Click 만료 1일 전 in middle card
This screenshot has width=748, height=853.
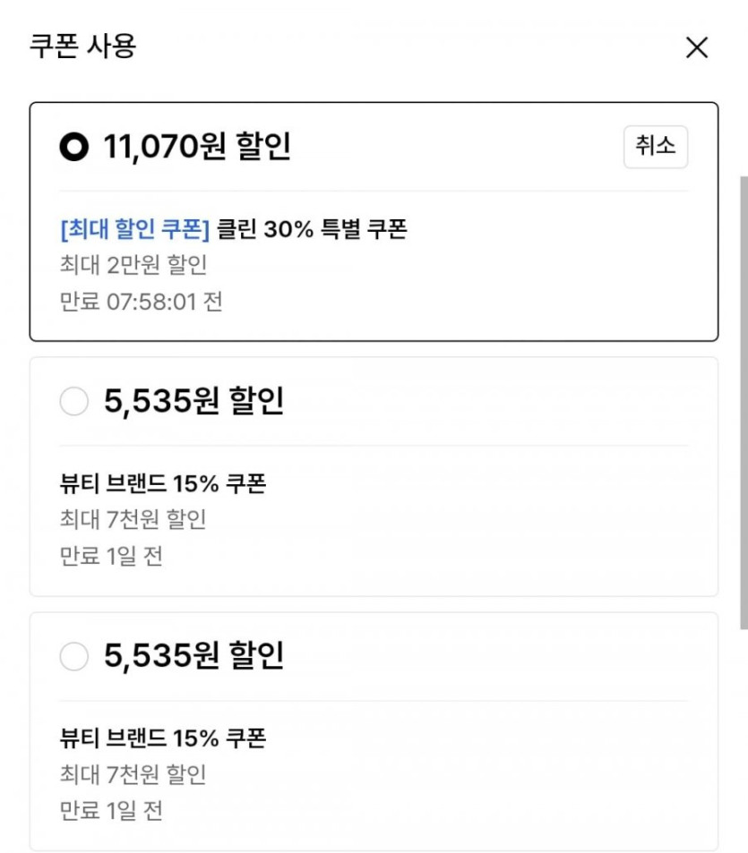(x=111, y=556)
